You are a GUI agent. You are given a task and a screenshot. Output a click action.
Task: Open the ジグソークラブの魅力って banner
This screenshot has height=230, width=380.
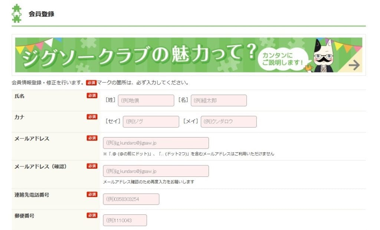pos(189,55)
